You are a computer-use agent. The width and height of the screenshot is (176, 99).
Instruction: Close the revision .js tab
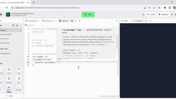tap(56, 21)
